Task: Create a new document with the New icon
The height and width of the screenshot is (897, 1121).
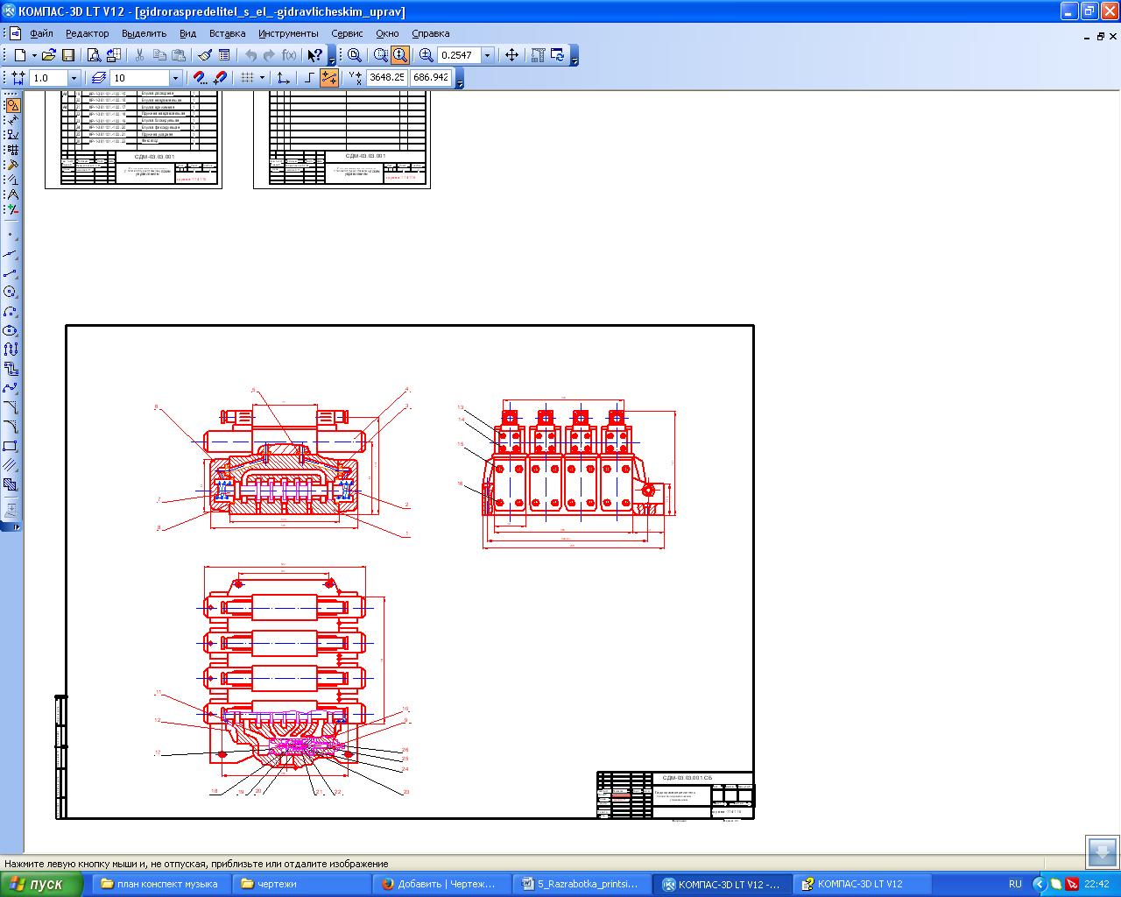Action: click(x=19, y=55)
